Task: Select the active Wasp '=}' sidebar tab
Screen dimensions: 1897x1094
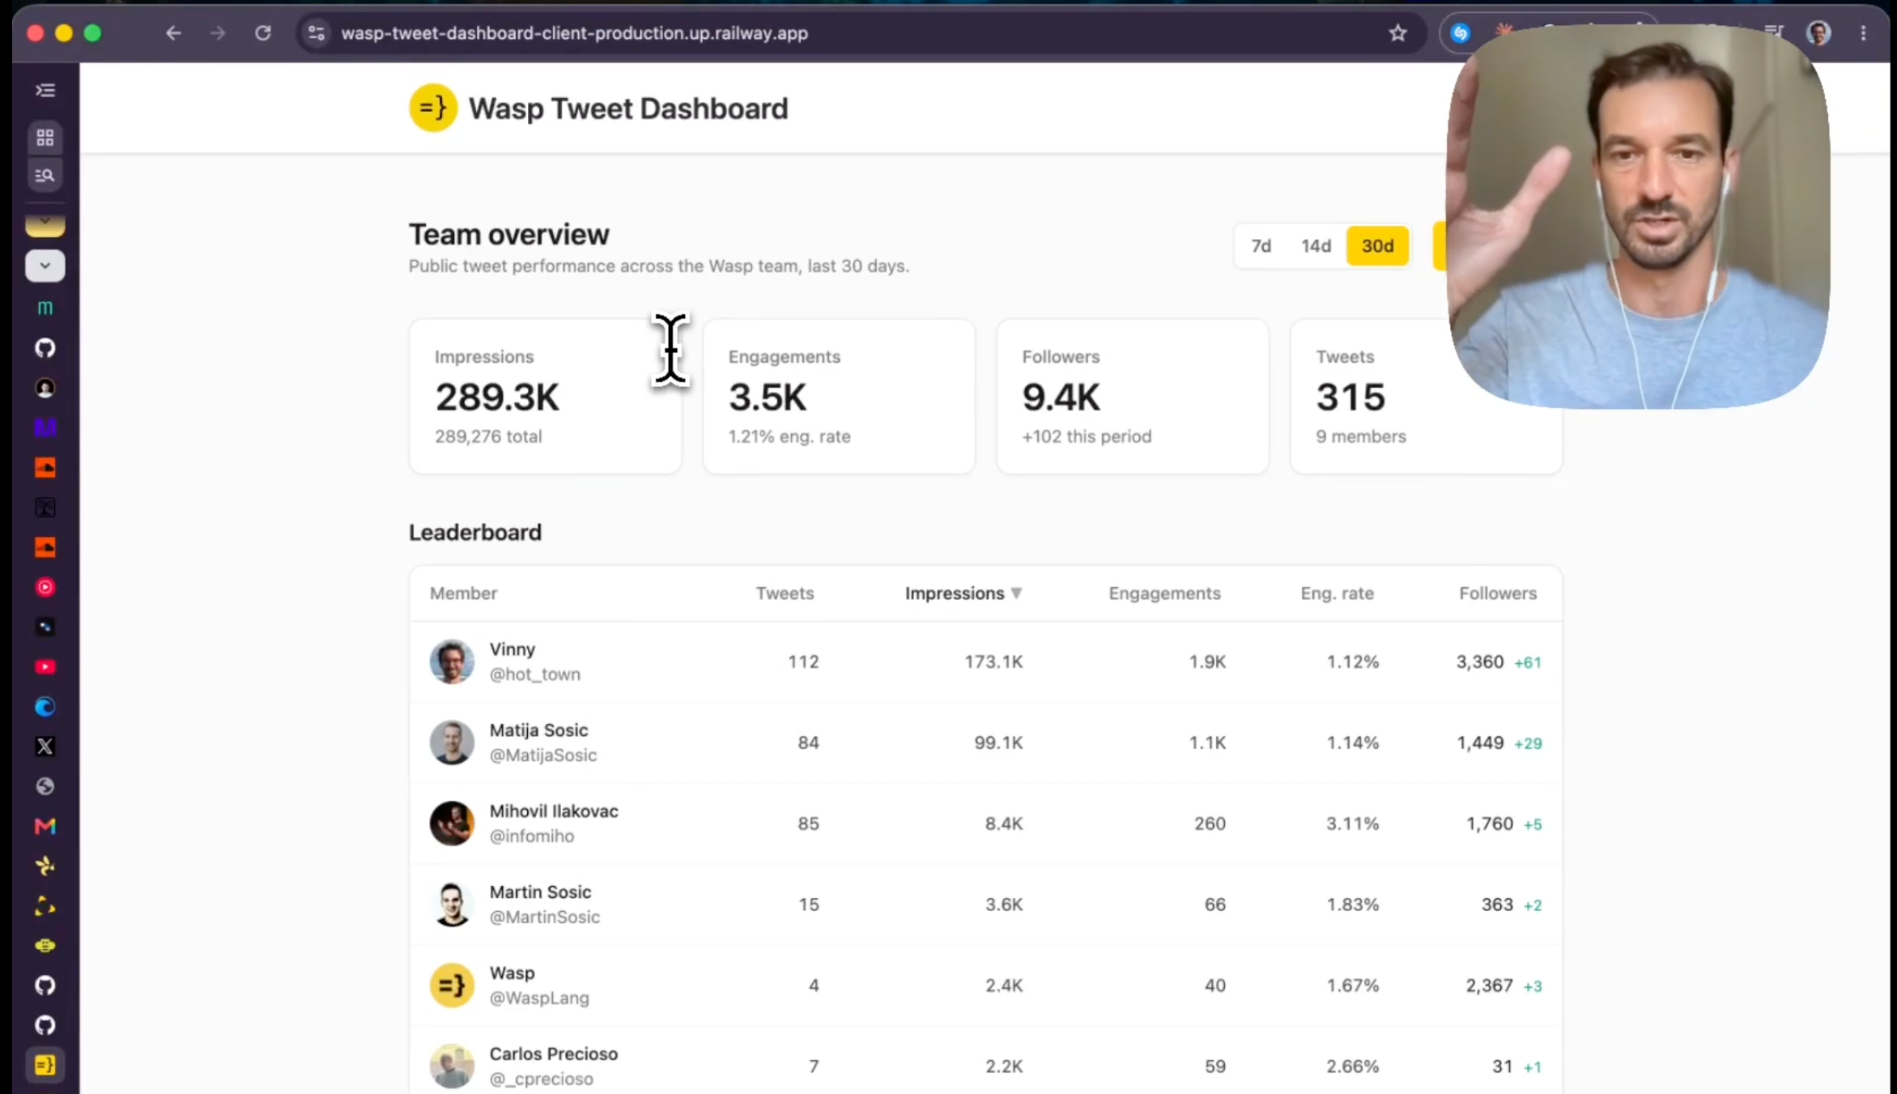Action: pos(45,1066)
